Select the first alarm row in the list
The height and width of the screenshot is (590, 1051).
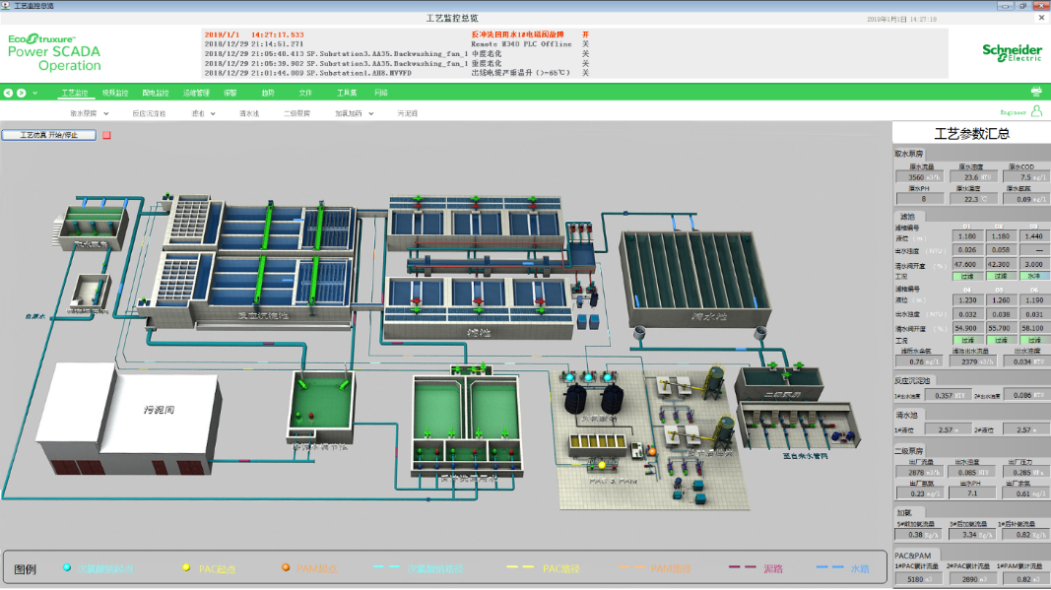tap(394, 34)
